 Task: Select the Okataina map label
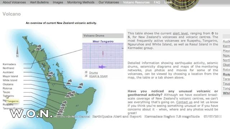pyautogui.click(x=8, y=84)
